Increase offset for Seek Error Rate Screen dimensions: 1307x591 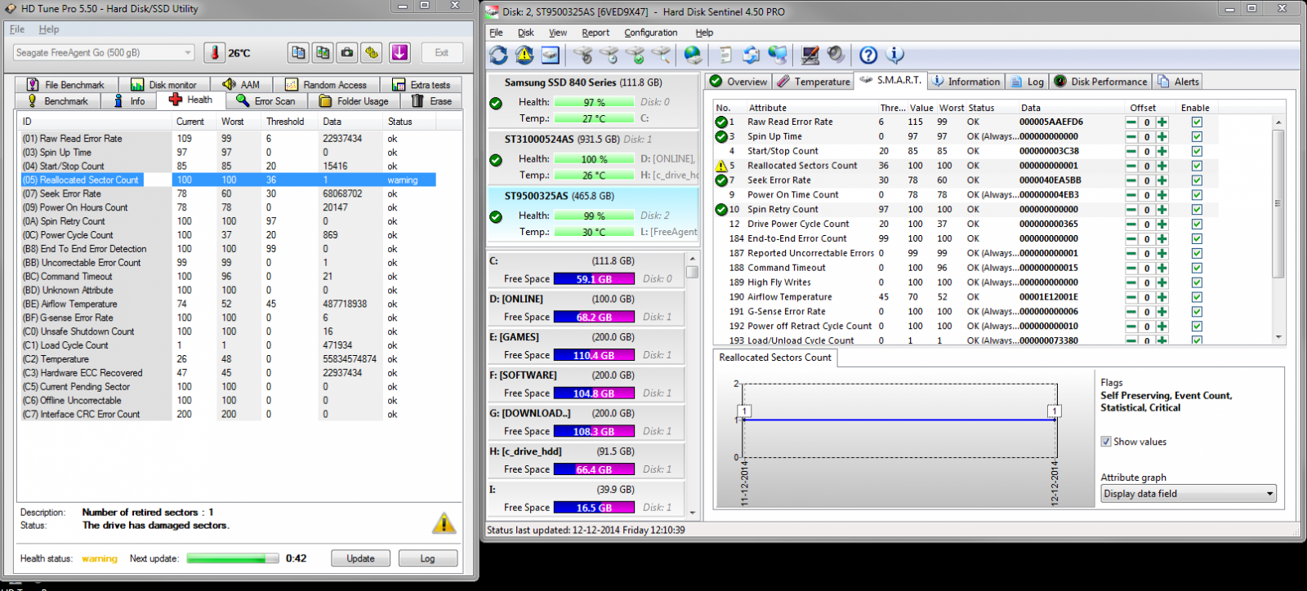tap(1162, 180)
